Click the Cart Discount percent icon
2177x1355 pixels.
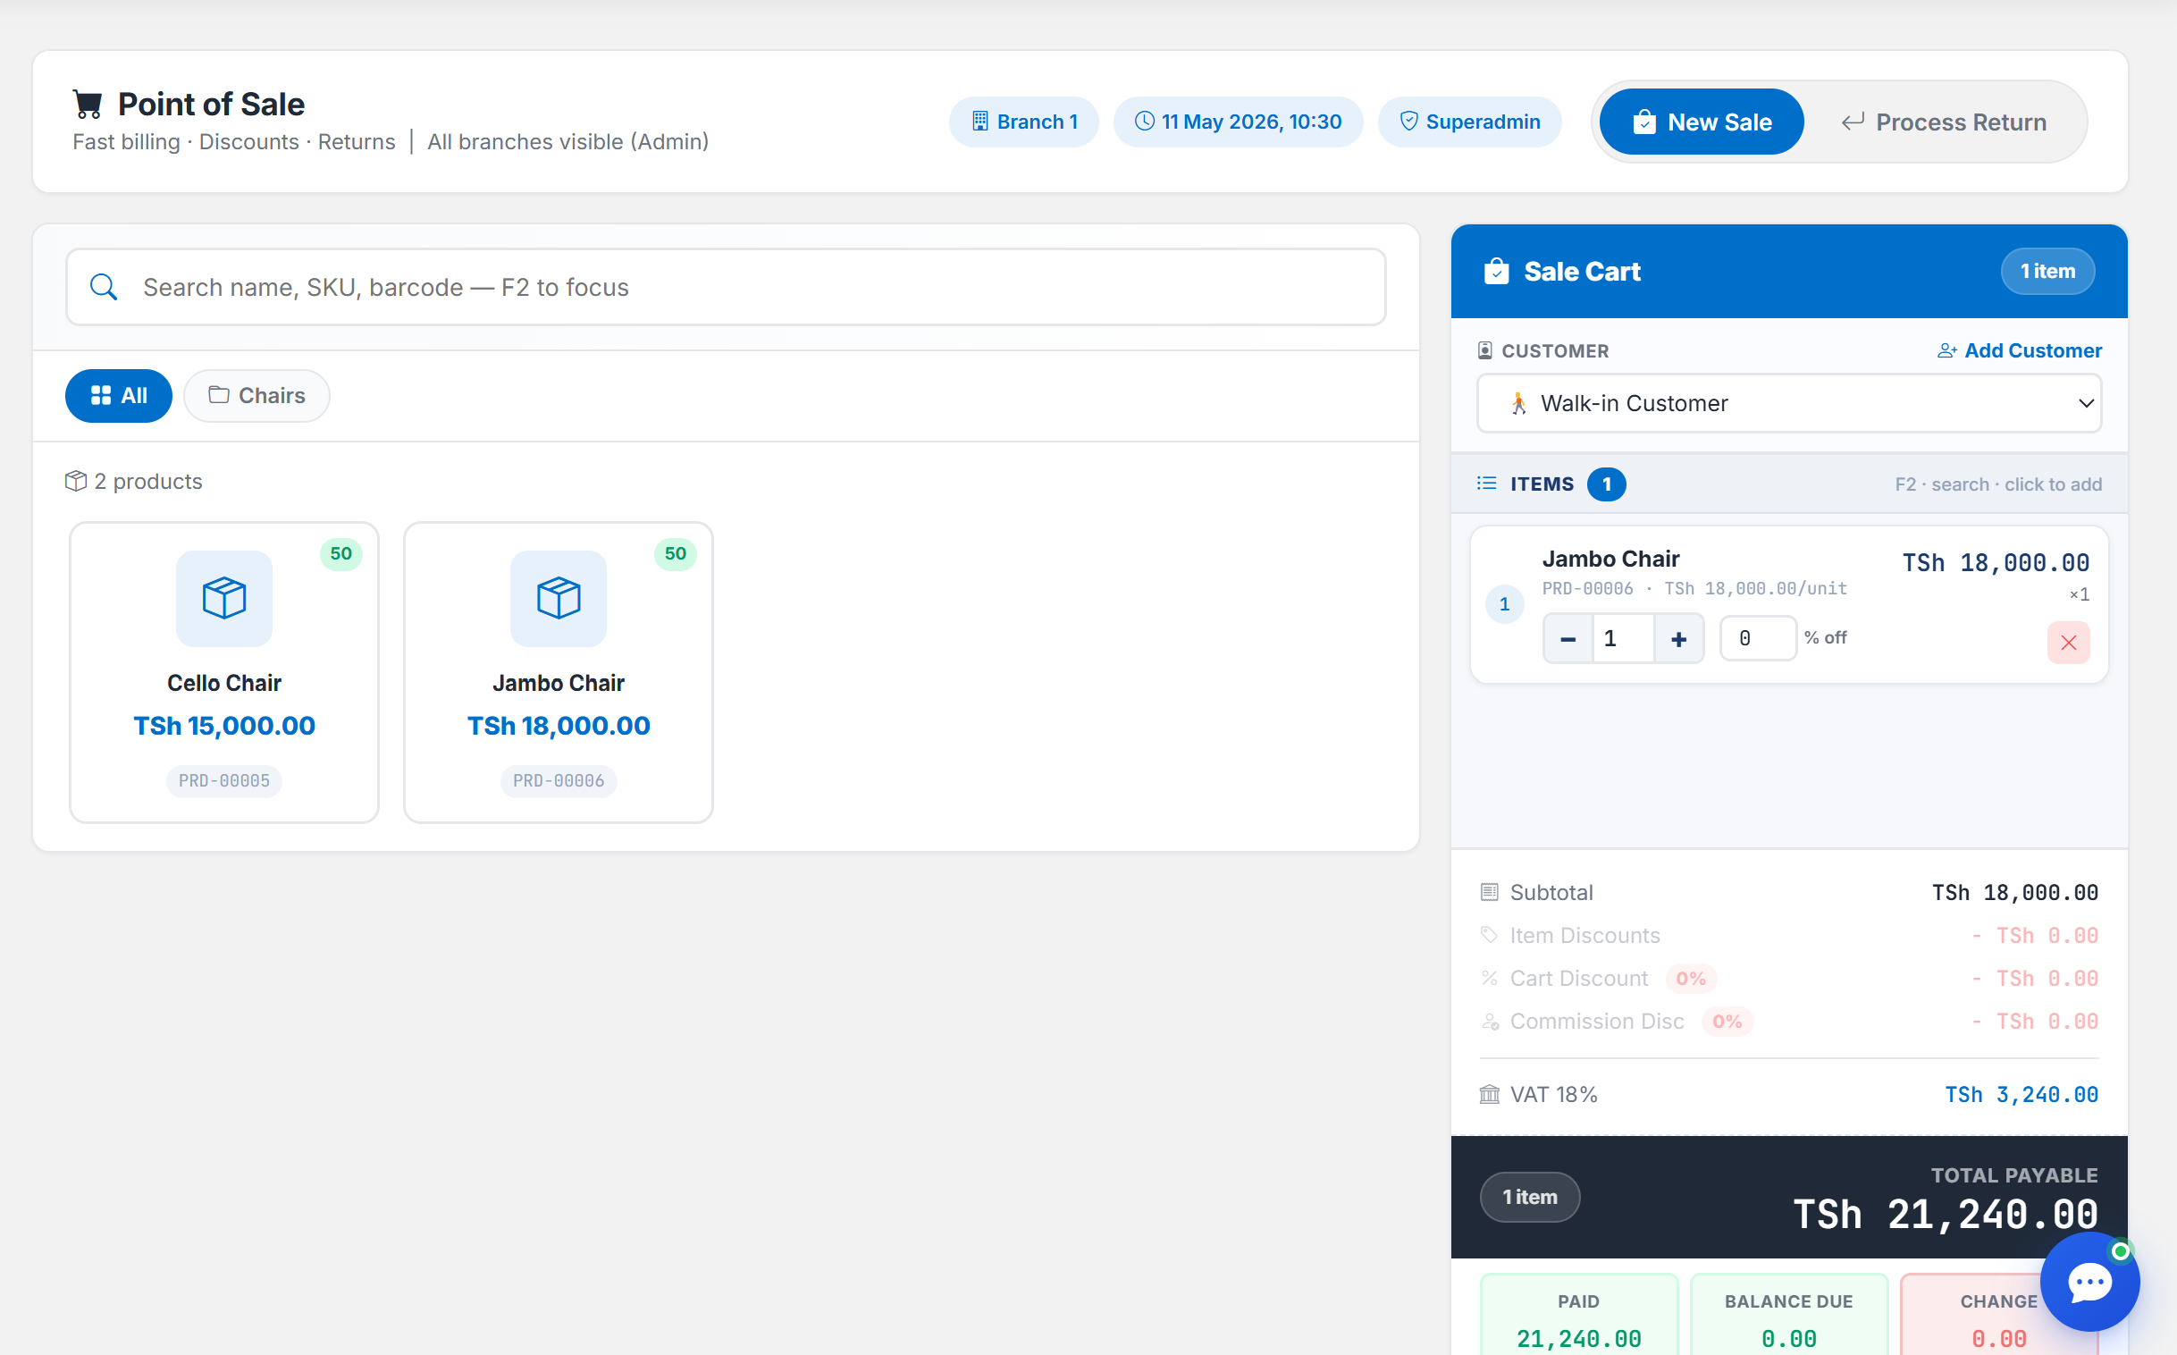(1489, 978)
